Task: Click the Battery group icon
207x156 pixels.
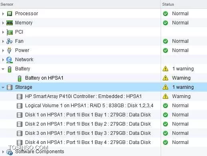Action: click(10, 69)
